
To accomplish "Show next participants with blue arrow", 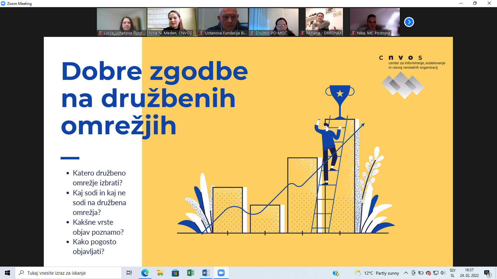I will (x=409, y=22).
